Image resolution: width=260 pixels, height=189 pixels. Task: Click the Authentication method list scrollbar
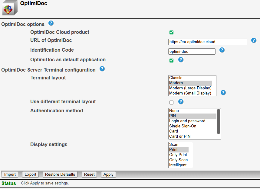click(219, 121)
